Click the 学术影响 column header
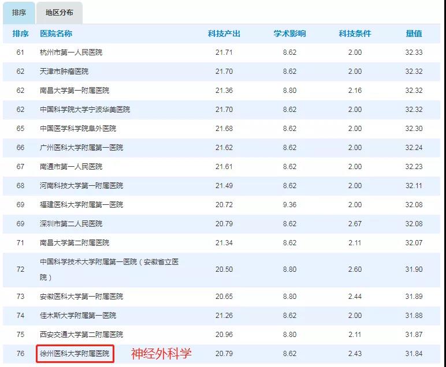This screenshot has width=446, height=367. click(x=289, y=34)
